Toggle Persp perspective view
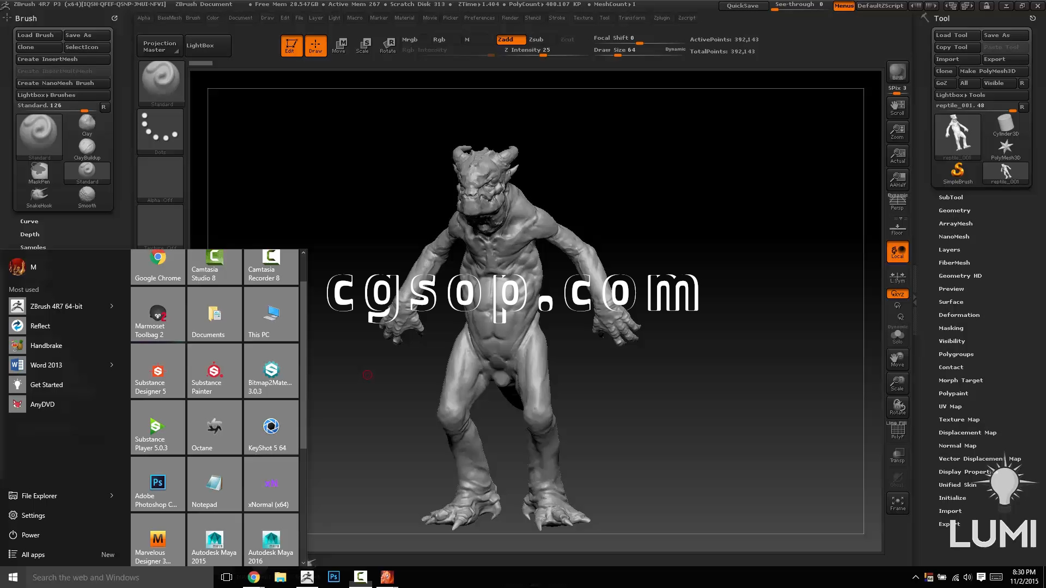The width and height of the screenshot is (1046, 588). click(897, 203)
